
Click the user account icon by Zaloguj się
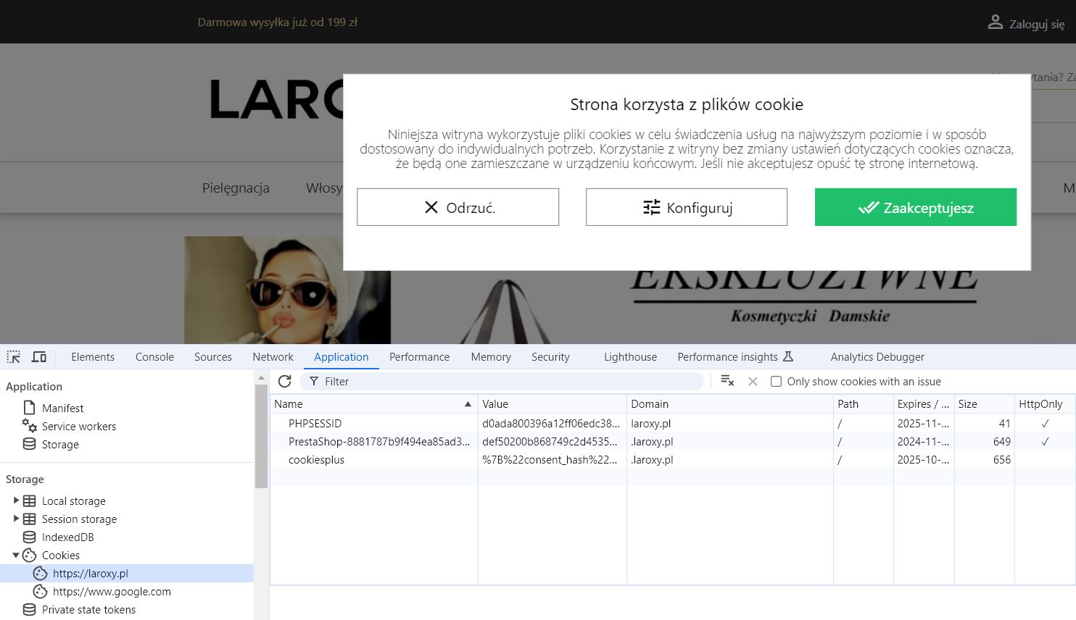tap(995, 22)
